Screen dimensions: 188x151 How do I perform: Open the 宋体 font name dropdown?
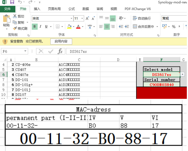pyautogui.click(x=72, y=18)
